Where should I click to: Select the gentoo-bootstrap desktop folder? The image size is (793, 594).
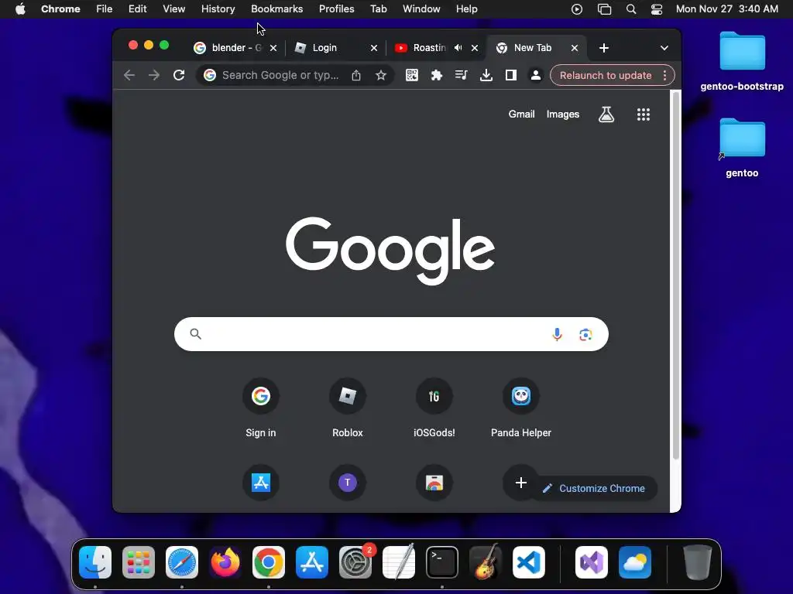742,62
